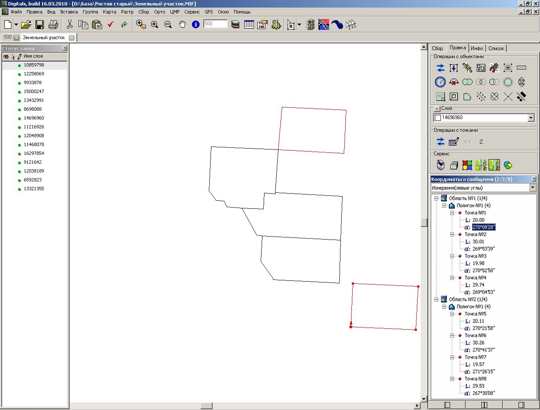Switch to the Список tab
Image resolution: width=540 pixels, height=410 pixels.
(496, 48)
